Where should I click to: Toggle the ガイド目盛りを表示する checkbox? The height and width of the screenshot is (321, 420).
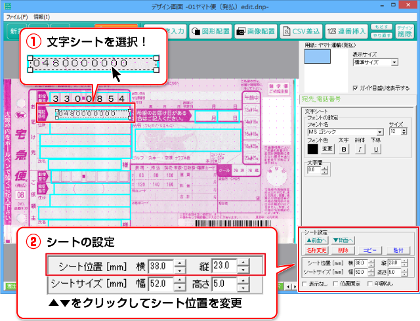[356, 88]
